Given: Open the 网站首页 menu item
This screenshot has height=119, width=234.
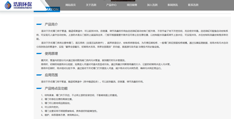Looking at the screenshot, I should tap(71, 5).
